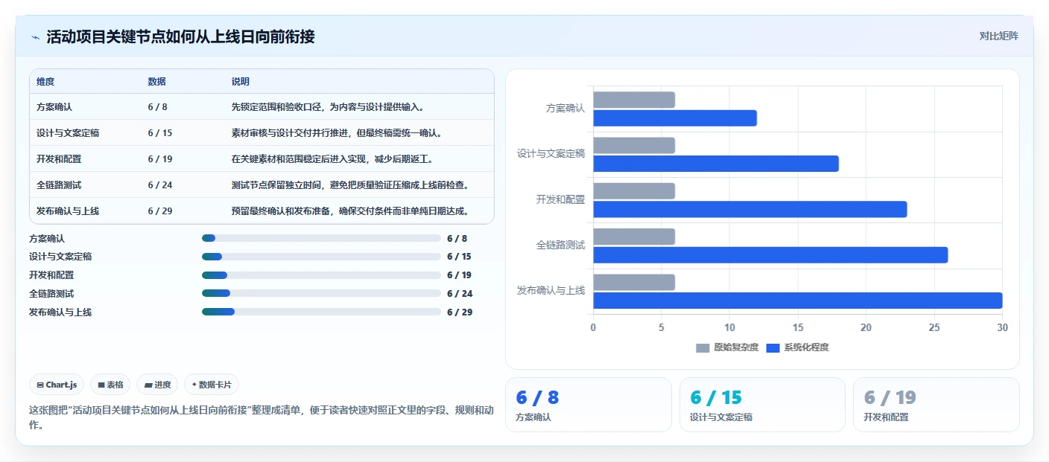Toggle the 系统化程度 legend item
This screenshot has height=462, width=1049.
coord(797,347)
